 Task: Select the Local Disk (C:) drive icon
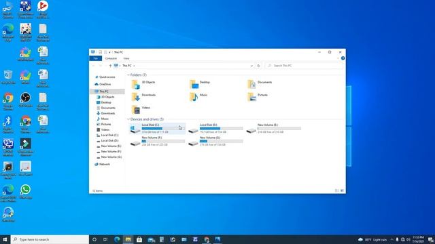point(135,129)
